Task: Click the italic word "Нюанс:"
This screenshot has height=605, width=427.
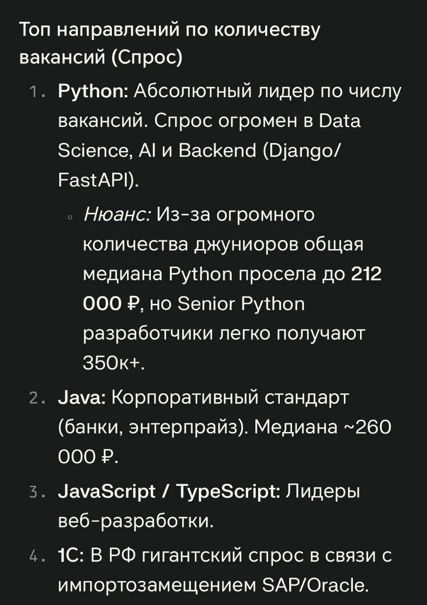Action: [x=117, y=215]
